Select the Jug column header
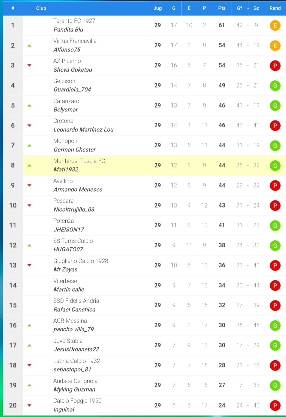This screenshot has width=286, height=417. (158, 8)
